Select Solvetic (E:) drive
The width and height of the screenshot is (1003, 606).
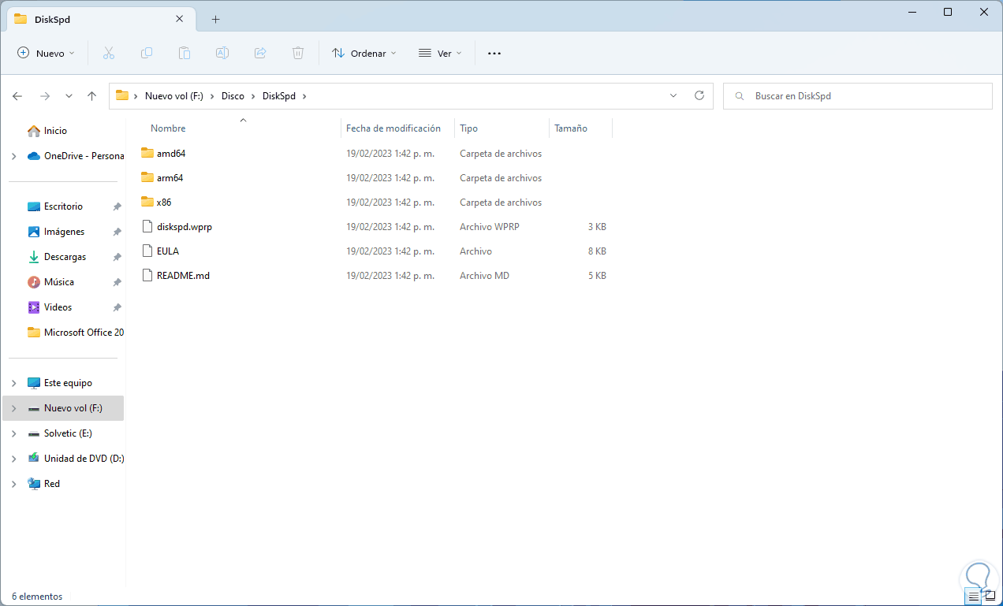(68, 433)
